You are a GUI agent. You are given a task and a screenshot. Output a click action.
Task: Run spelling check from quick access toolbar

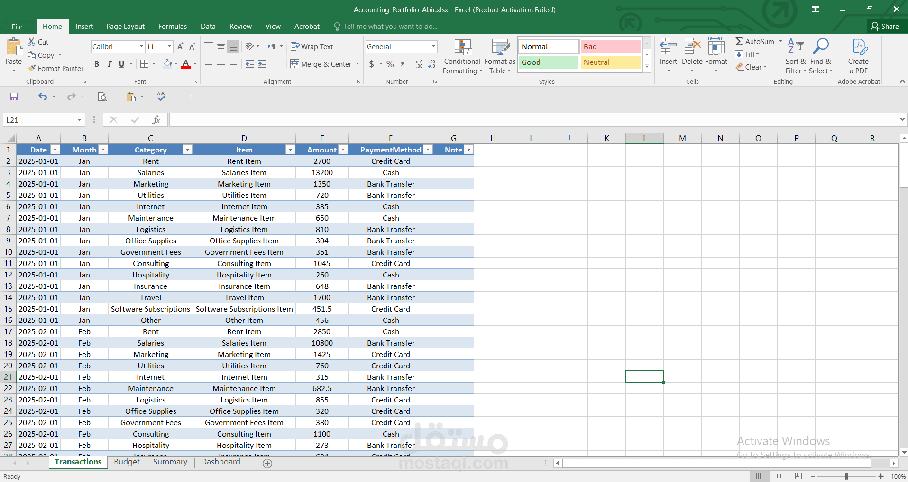161,97
